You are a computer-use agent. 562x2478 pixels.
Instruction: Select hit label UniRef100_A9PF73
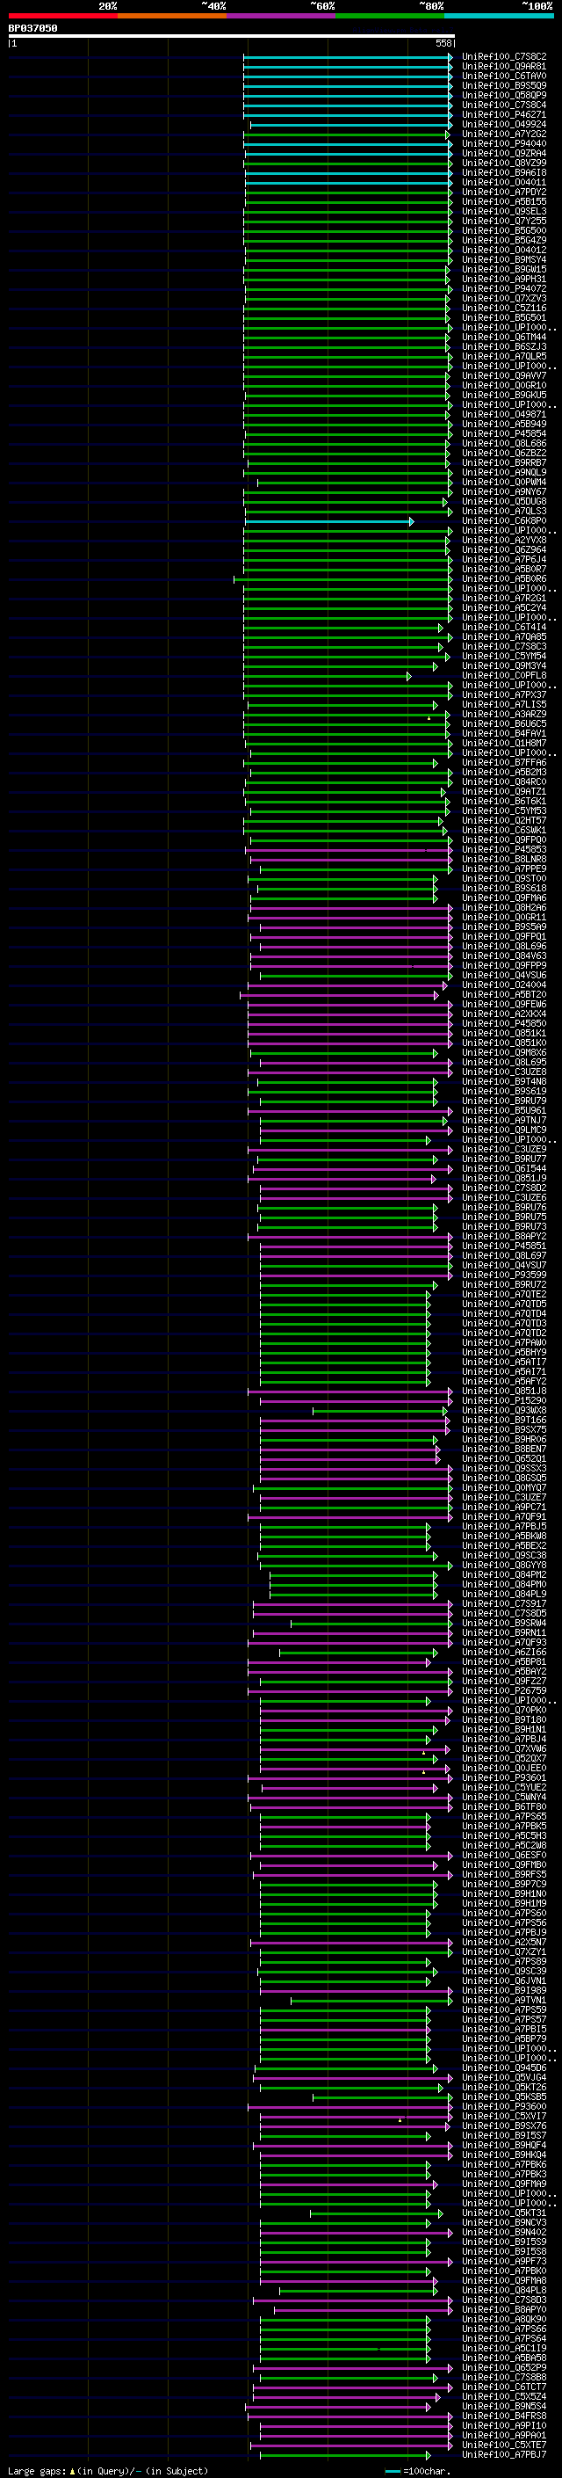[504, 2262]
